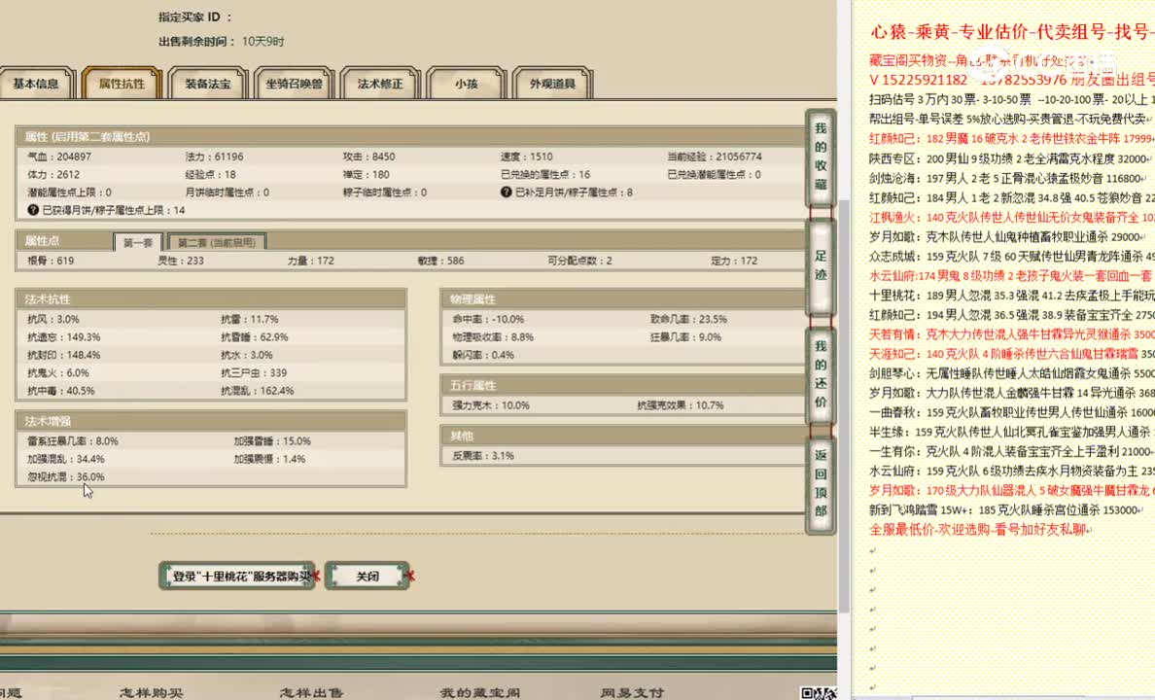
Task: Open the 基本信息 tab
Action: [x=37, y=84]
